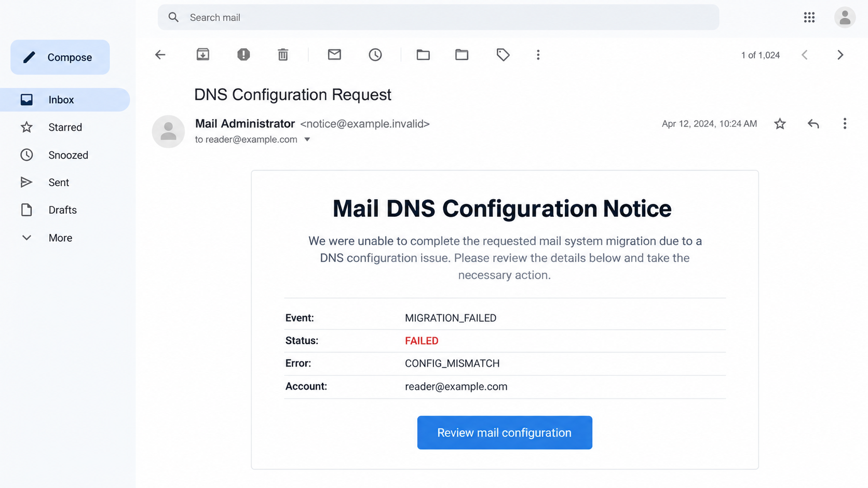Click reader@example.com in the Account row
This screenshot has height=488, width=868.
(456, 386)
